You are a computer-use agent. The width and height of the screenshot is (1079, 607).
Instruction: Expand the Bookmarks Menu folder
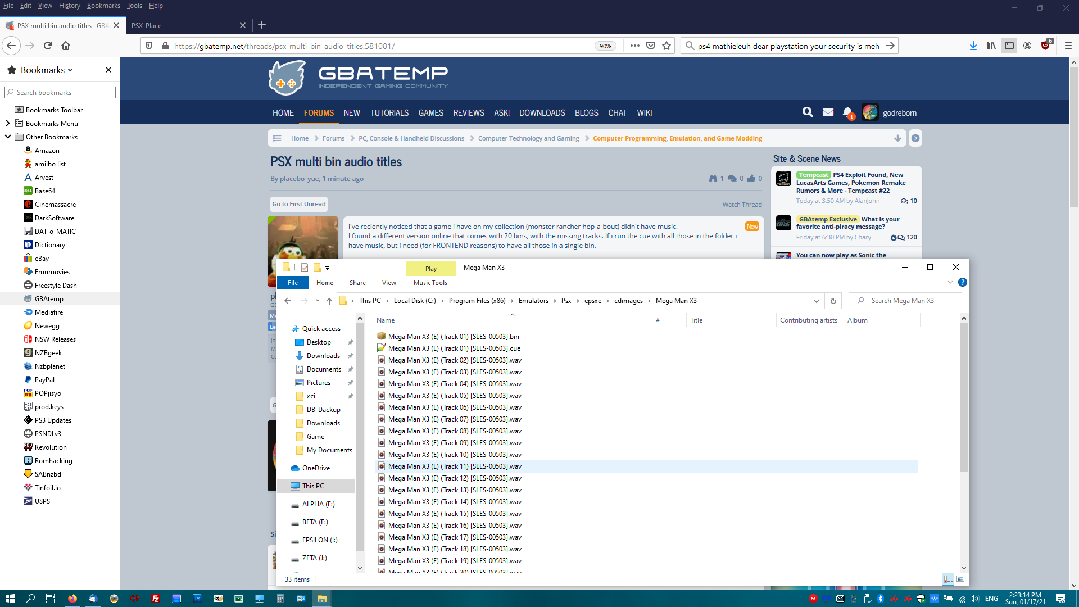7,123
